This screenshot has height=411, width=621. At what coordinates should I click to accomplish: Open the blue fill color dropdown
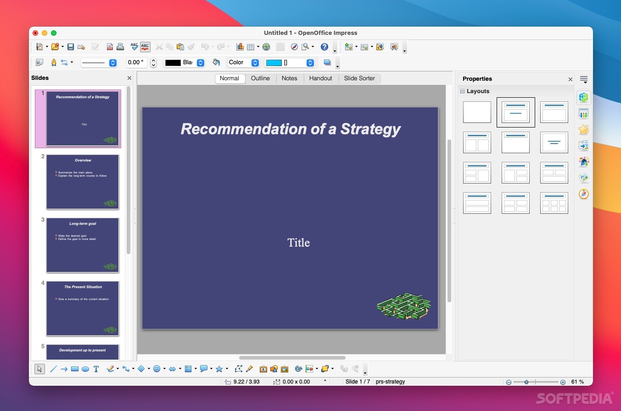pyautogui.click(x=290, y=63)
